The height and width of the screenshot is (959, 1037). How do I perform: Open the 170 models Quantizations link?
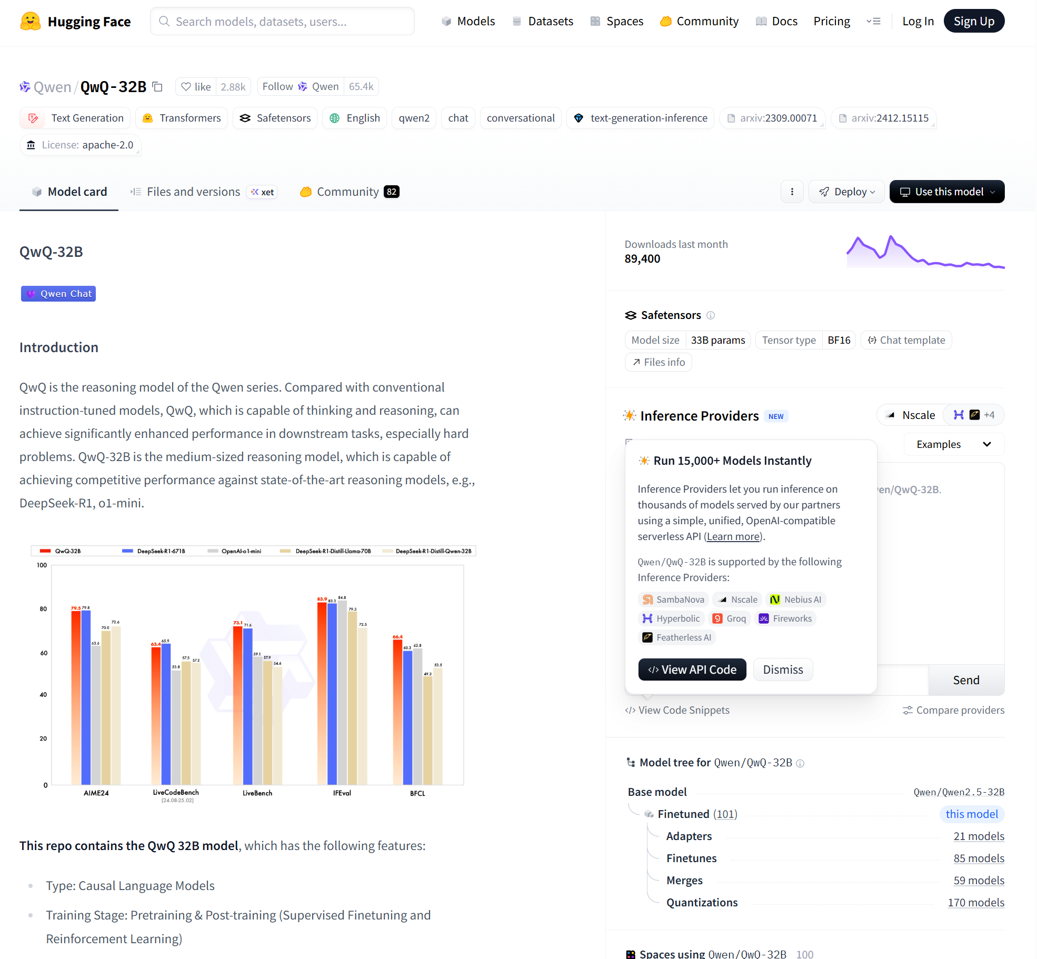976,903
